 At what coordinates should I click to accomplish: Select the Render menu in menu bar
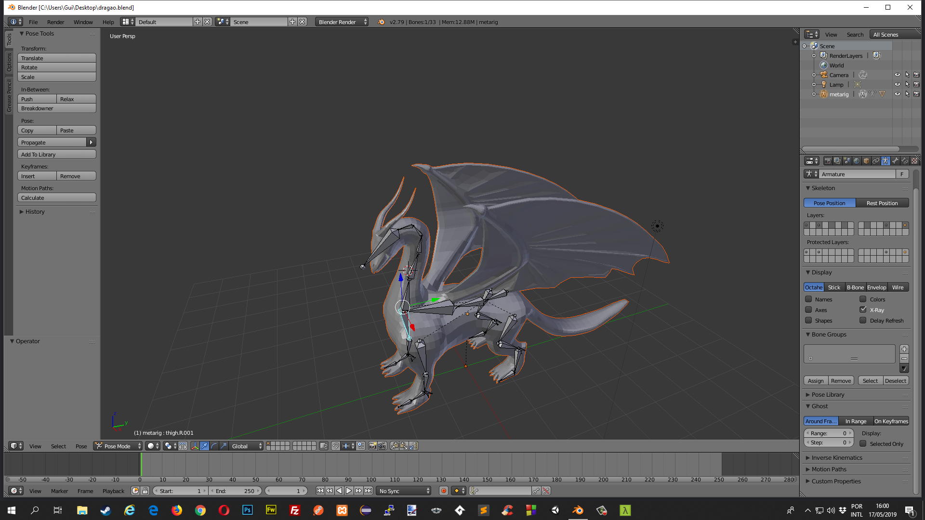(x=55, y=21)
